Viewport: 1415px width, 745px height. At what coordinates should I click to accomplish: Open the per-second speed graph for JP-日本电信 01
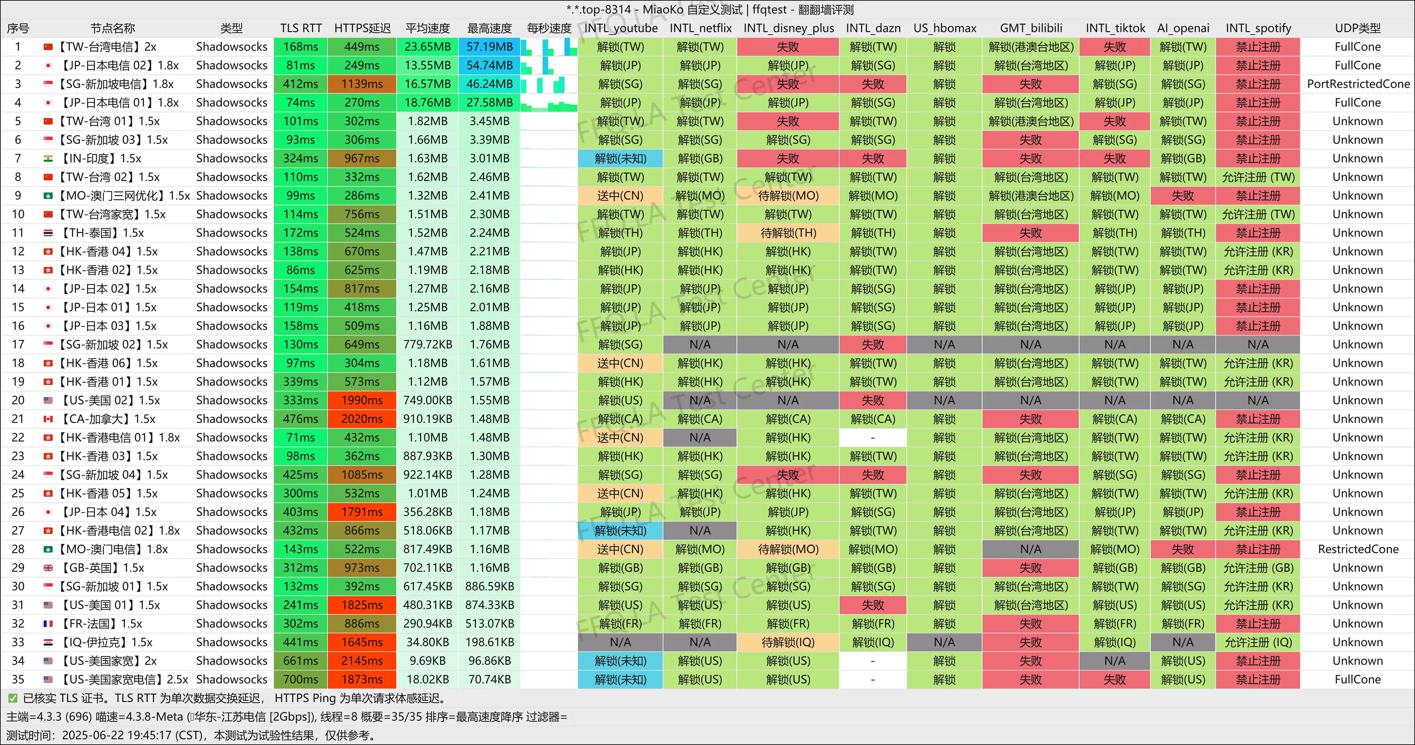tap(549, 103)
